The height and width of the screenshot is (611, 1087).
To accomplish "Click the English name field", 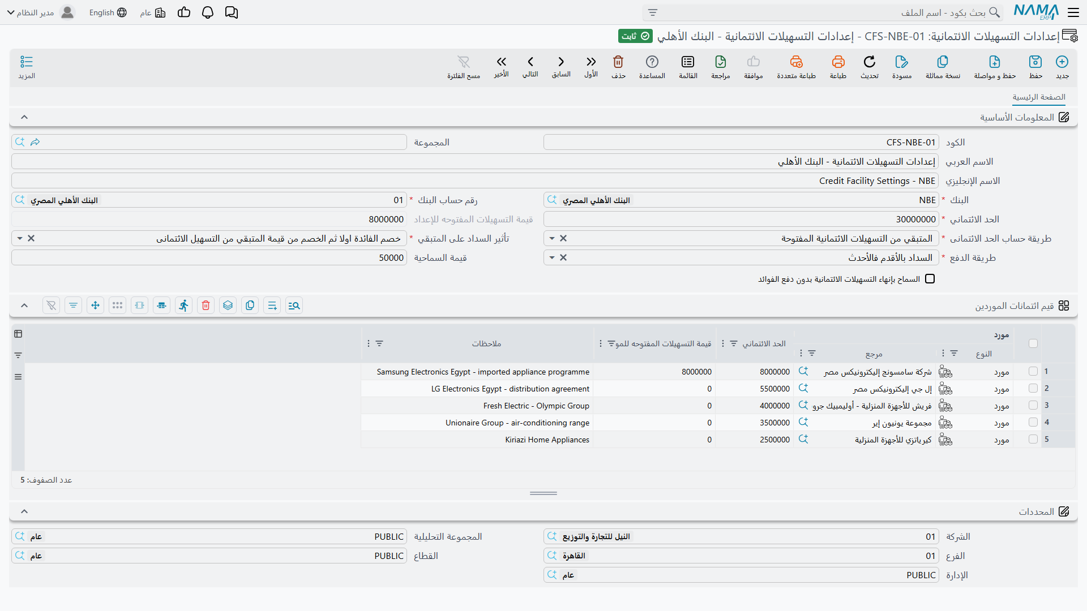I will (x=475, y=181).
